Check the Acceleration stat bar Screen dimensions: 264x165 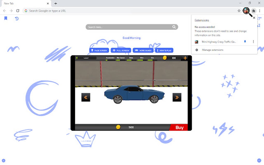click(x=110, y=59)
